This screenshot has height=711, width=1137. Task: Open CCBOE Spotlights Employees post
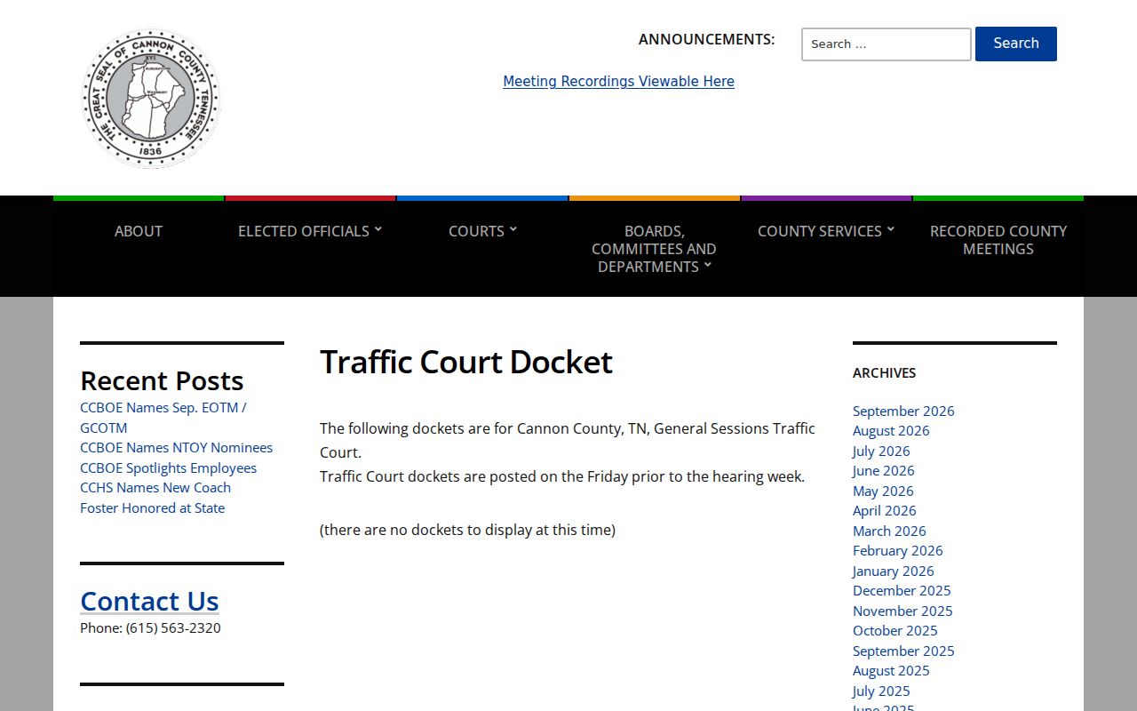coord(168,468)
